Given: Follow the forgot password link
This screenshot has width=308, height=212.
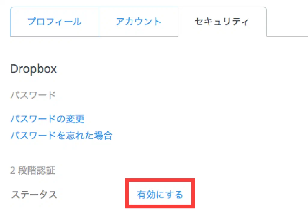Looking at the screenshot, I should tap(61, 135).
